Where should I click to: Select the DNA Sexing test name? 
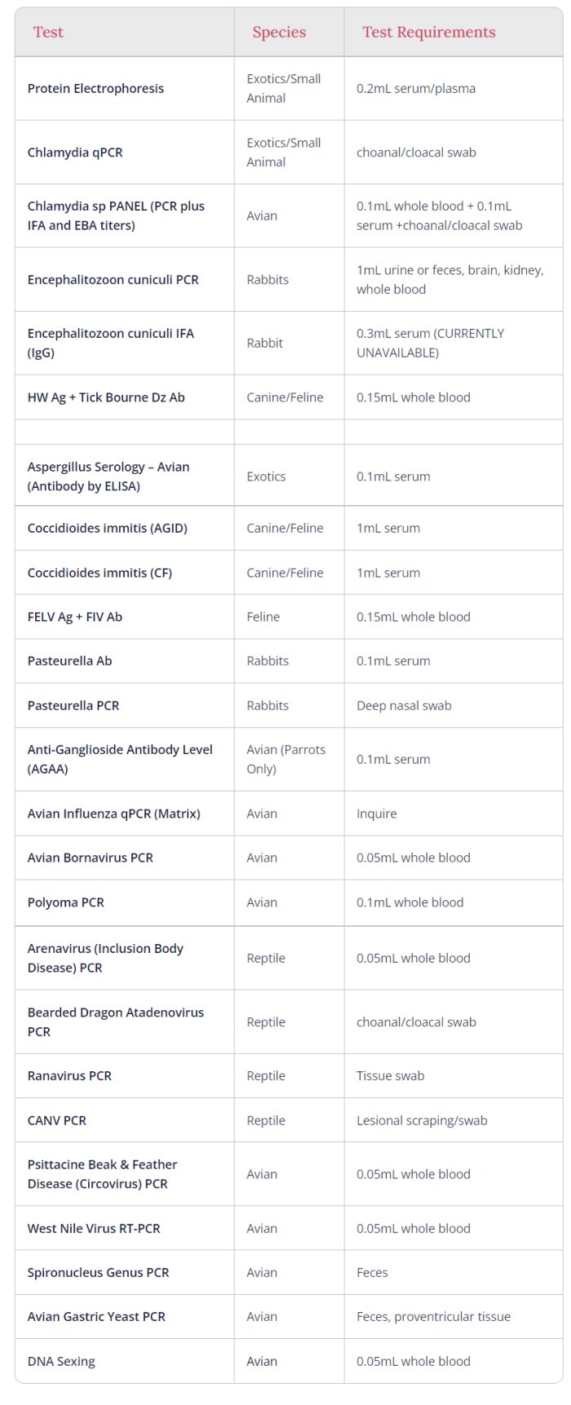click(x=61, y=1361)
